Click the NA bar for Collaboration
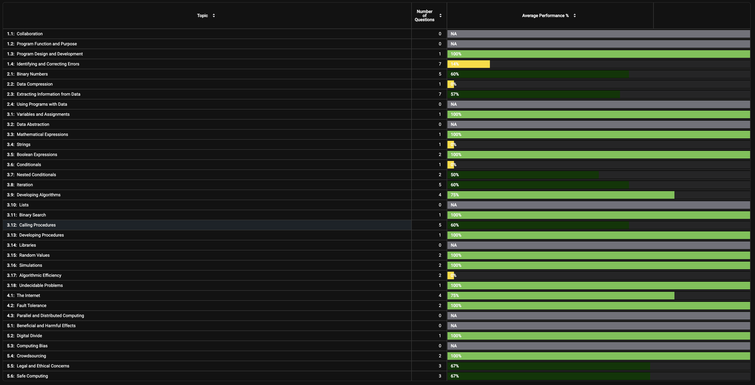Screen dimensions: 755x385 tap(599, 34)
